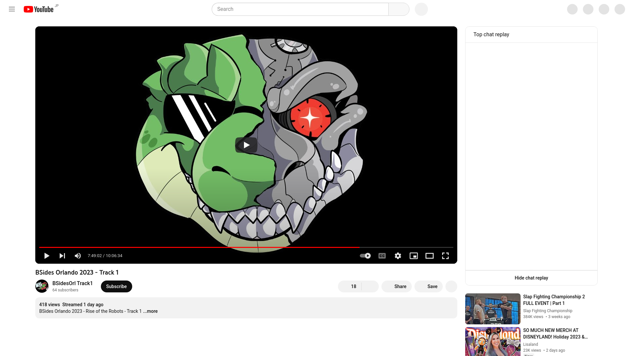Open more actions button beside Save
The width and height of the screenshot is (633, 356).
[x=451, y=286]
